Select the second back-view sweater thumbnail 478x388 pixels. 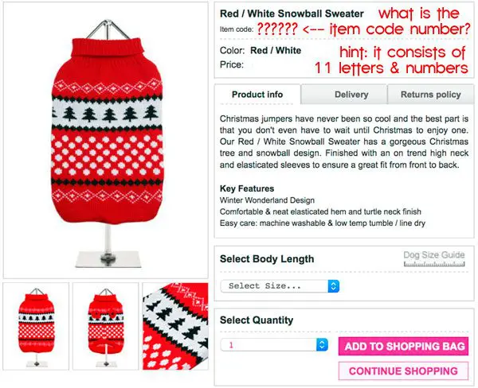[105, 326]
